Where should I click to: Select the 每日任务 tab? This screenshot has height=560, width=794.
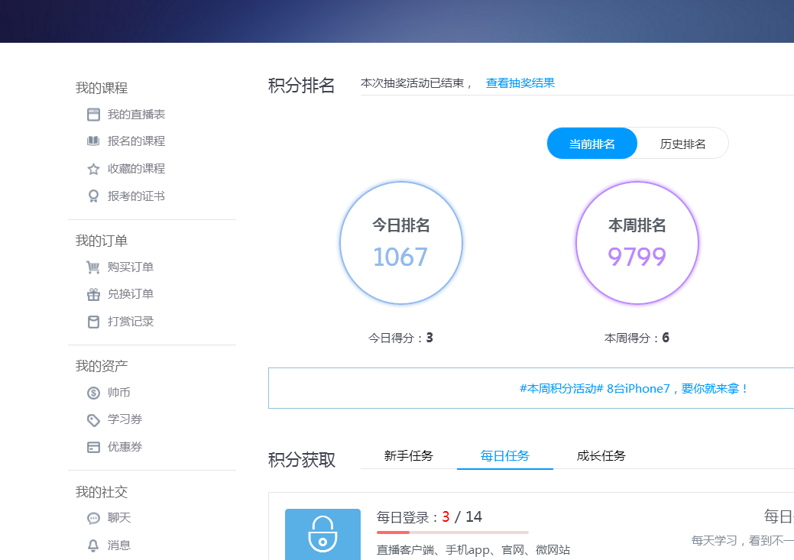504,456
